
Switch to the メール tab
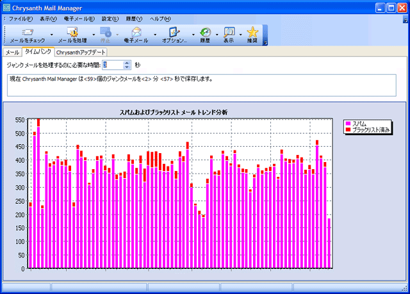(x=12, y=53)
